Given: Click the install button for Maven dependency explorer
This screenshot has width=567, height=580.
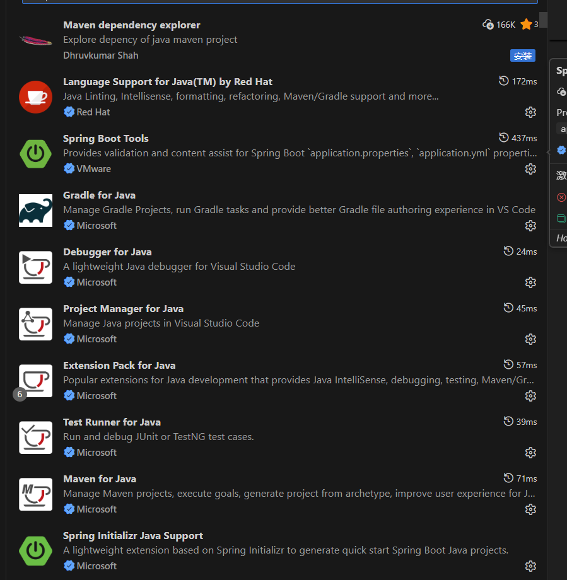Looking at the screenshot, I should (522, 55).
